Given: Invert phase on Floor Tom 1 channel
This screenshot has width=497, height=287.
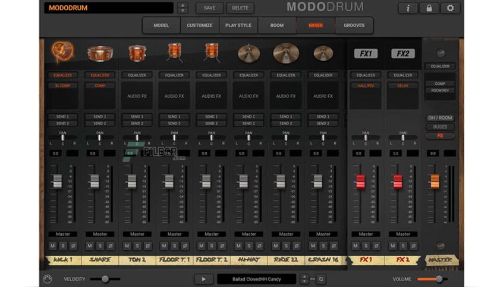Looking at the screenshot, I should [x=185, y=245].
